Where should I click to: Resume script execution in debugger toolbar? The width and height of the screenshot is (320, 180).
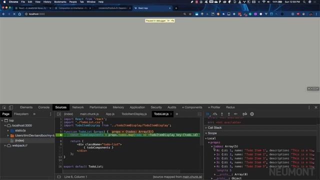coord(208,114)
